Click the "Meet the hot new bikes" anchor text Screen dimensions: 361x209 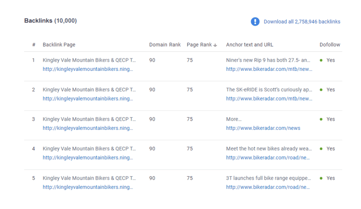tap(269, 148)
